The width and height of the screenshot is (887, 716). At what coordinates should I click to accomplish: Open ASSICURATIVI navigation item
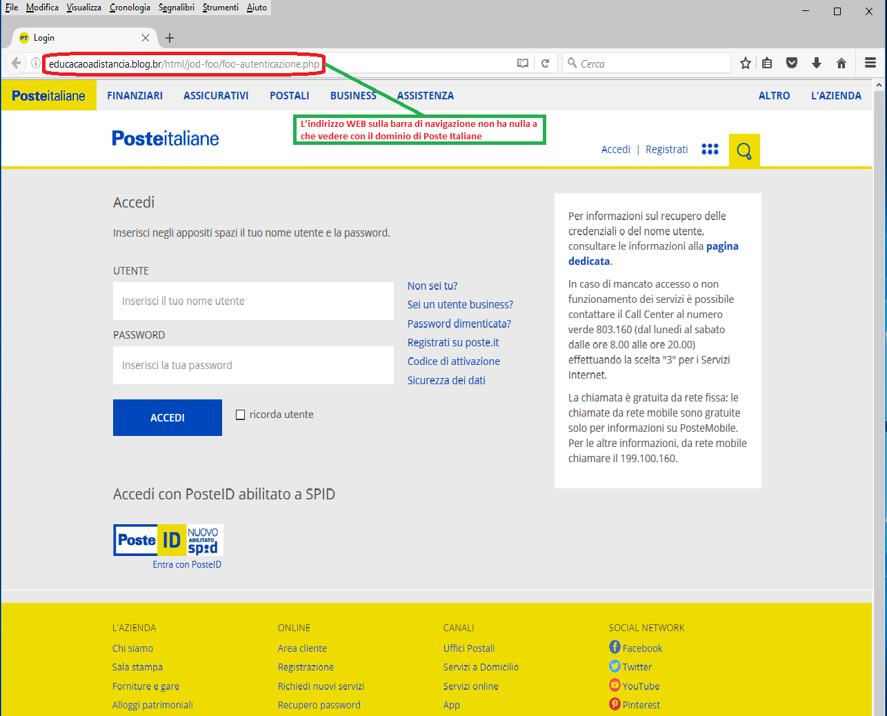click(x=216, y=96)
